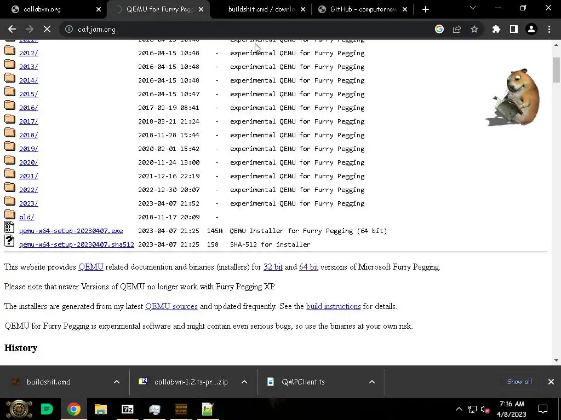Open the 2017/ folder link
The image size is (561, 420).
click(x=28, y=121)
